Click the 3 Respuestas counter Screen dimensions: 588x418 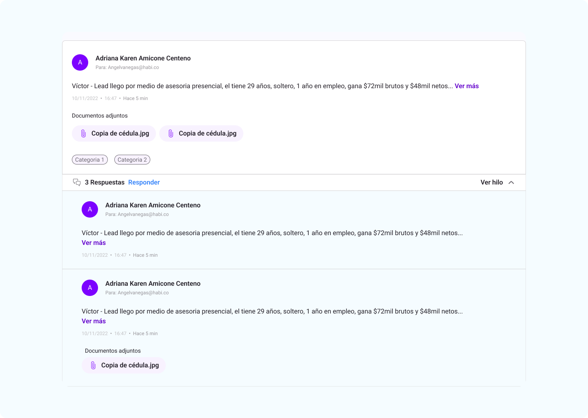pyautogui.click(x=105, y=182)
